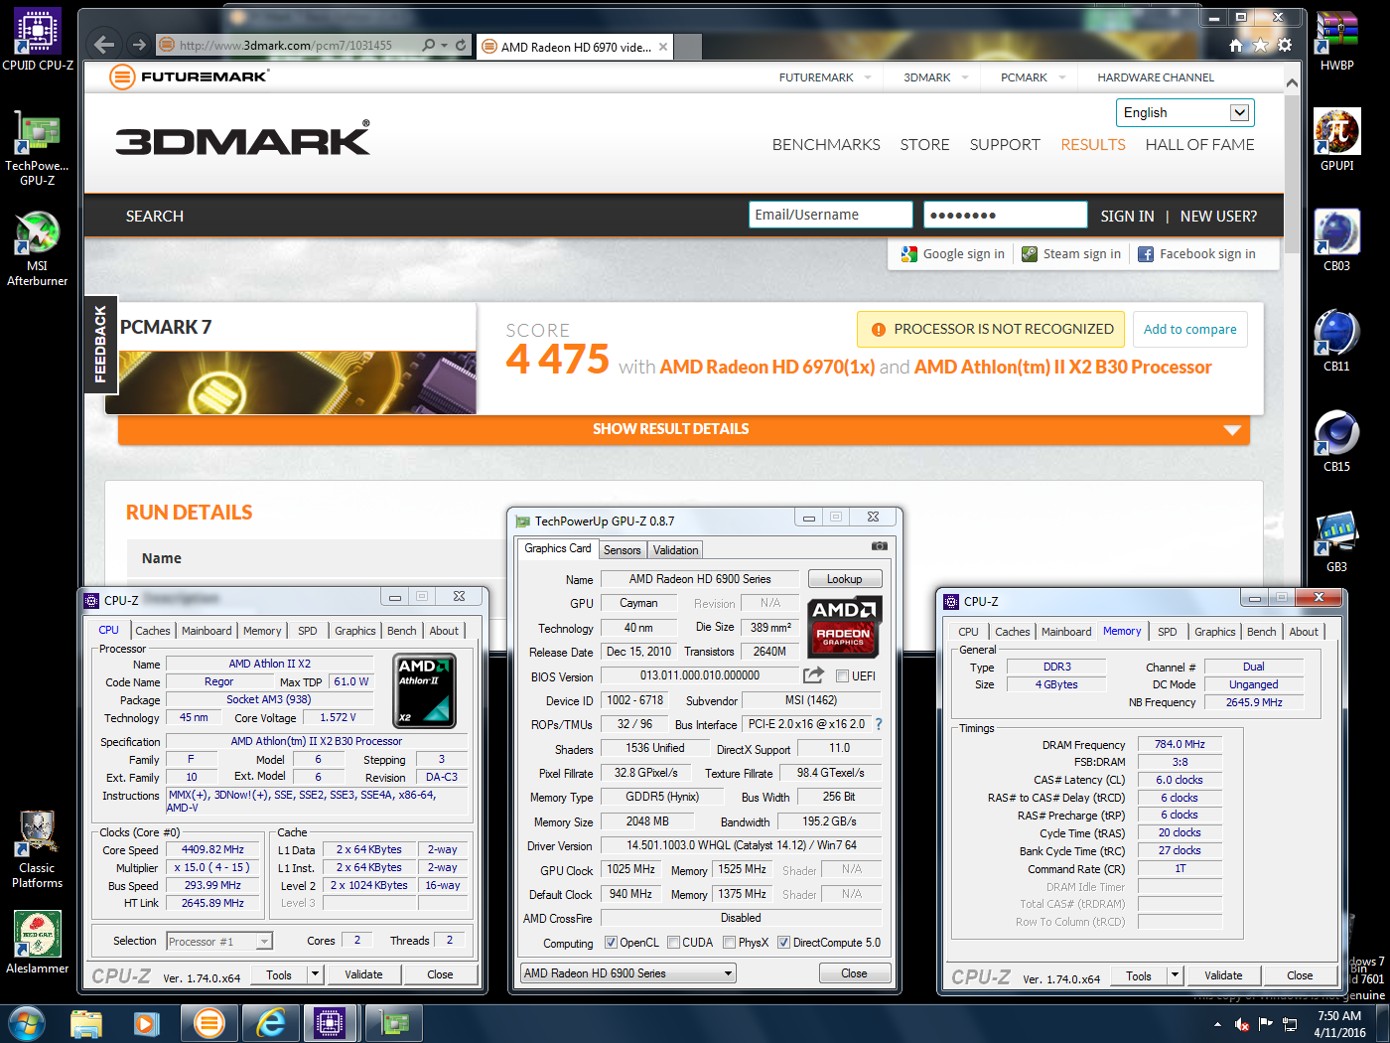This screenshot has height=1043, width=1390.
Task: Toggle OpenCL checkbox in GPU-Z
Action: tap(612, 943)
